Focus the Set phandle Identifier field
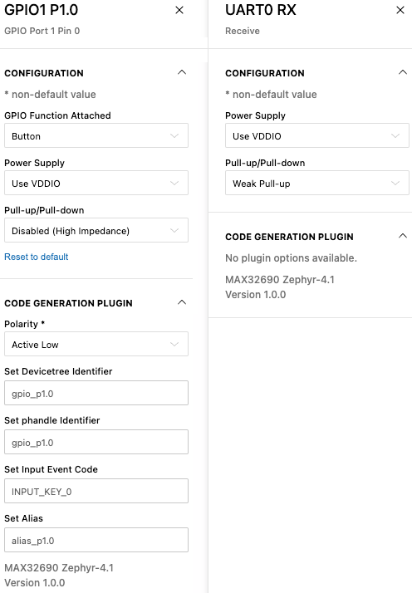The height and width of the screenshot is (593, 412). click(x=96, y=442)
